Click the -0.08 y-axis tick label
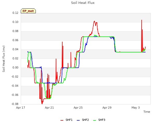Viewport: 166px width, 125px height. point(15,104)
